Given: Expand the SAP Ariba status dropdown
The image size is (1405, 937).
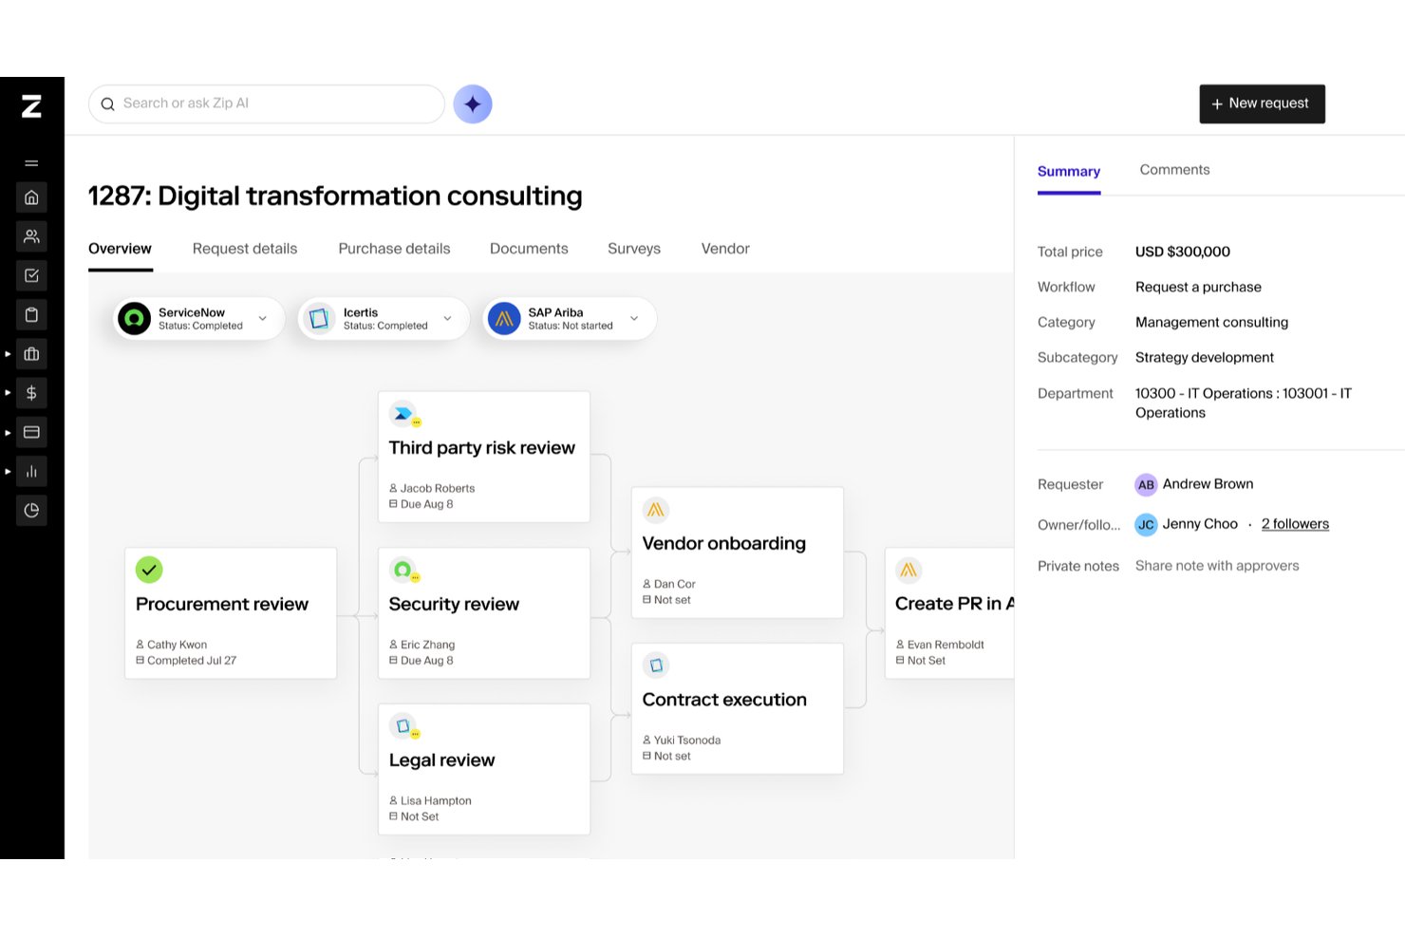Looking at the screenshot, I should (634, 319).
